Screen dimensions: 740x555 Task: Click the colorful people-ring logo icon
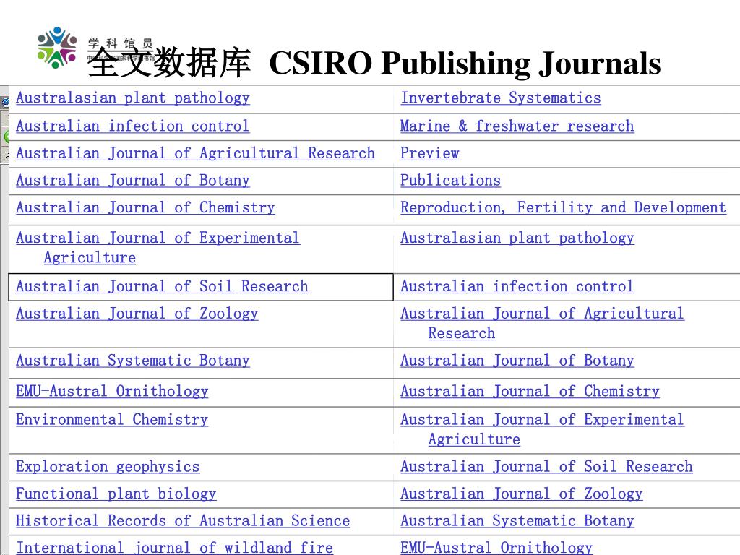(x=57, y=47)
